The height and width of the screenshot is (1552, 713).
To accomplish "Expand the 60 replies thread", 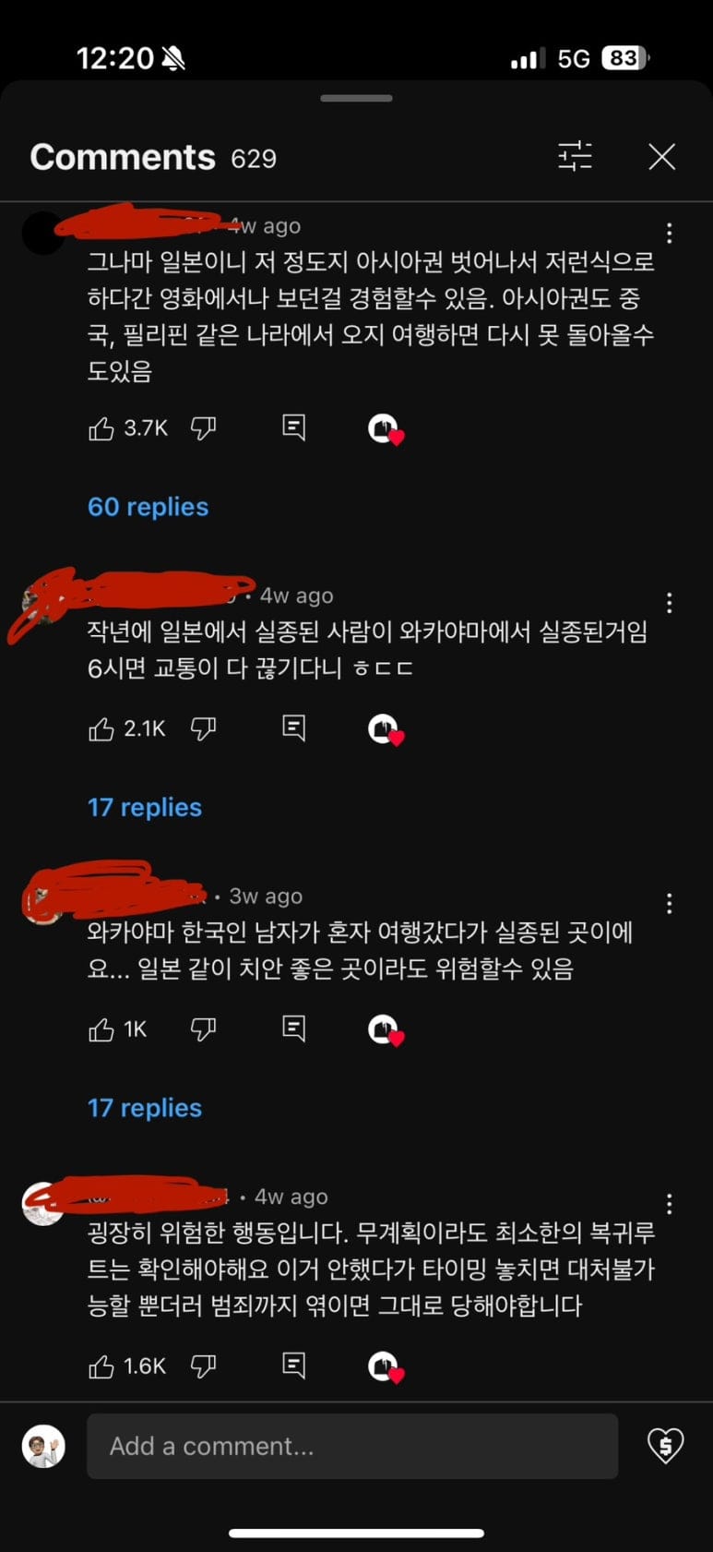I will [x=148, y=507].
